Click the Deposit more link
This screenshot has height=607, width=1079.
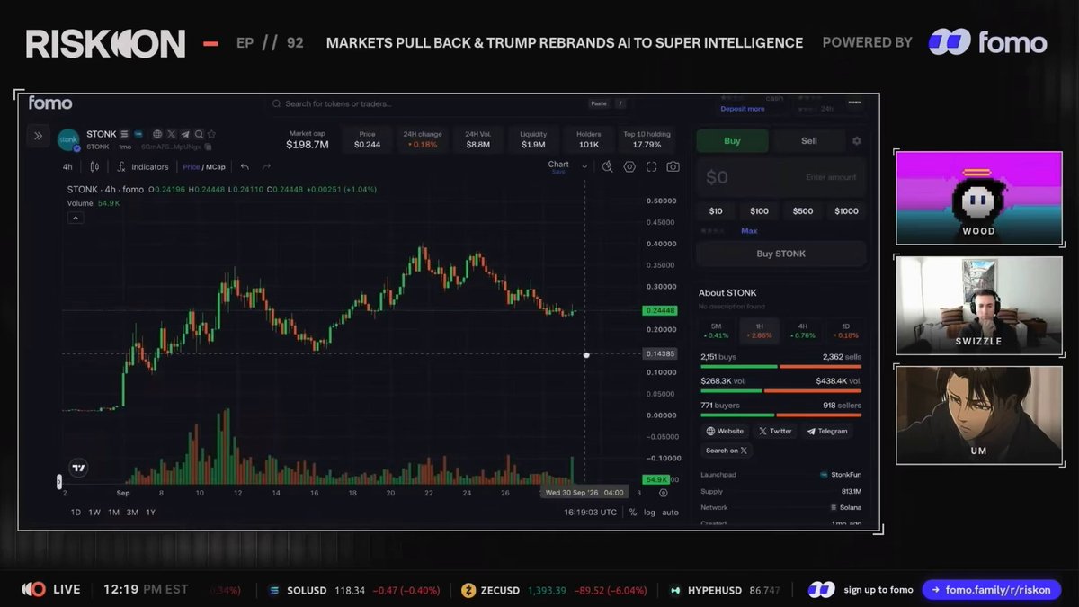click(x=743, y=109)
